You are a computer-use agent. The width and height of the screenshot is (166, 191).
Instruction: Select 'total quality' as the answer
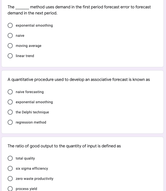coord(10,158)
